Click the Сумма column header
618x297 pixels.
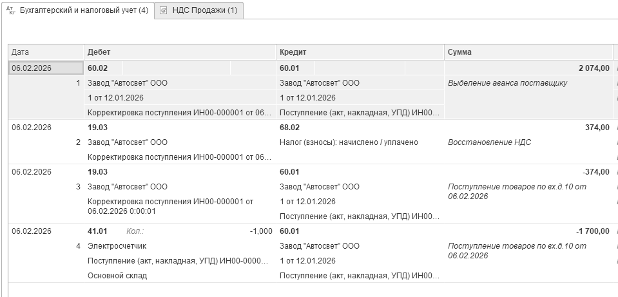point(527,52)
